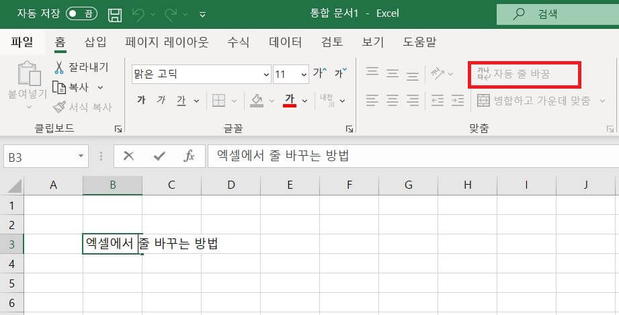Image resolution: width=619 pixels, height=315 pixels.
Task: Open the 복사 dropdown arrow
Action: coord(100,87)
